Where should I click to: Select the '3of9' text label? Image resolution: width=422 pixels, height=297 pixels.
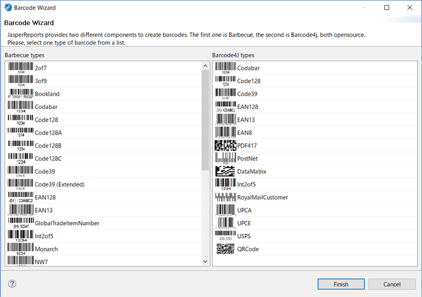point(41,81)
